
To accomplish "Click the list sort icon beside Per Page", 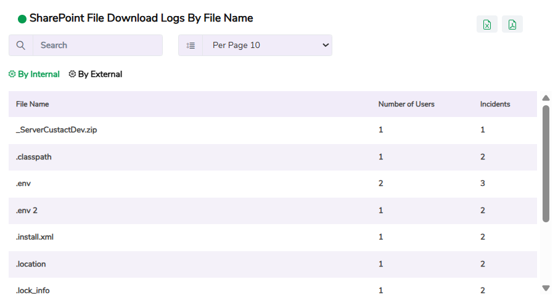I will (191, 46).
